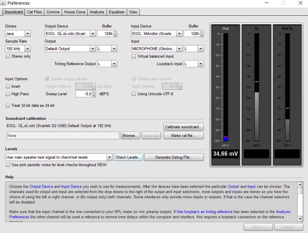Click the Calibrate soundcard button
Image resolution: width=308 pixels, height=233 pixels.
pos(184,126)
